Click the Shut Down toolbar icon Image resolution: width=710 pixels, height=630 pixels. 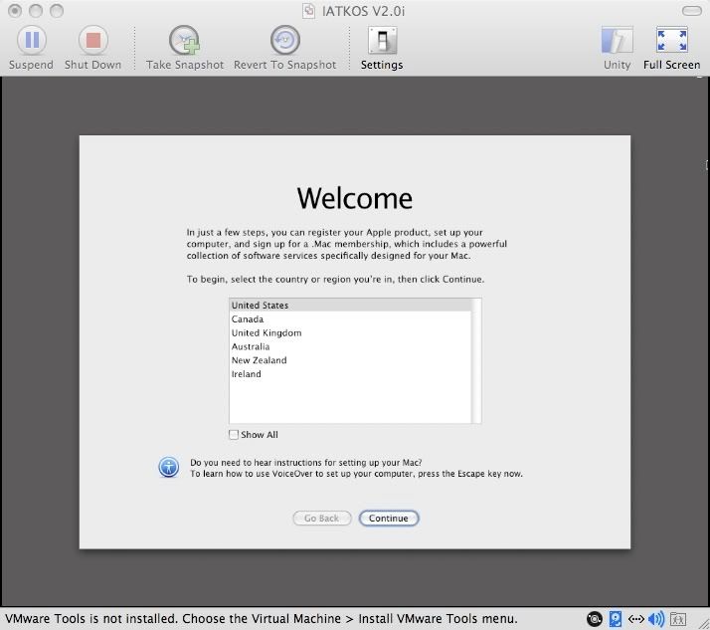[92, 41]
